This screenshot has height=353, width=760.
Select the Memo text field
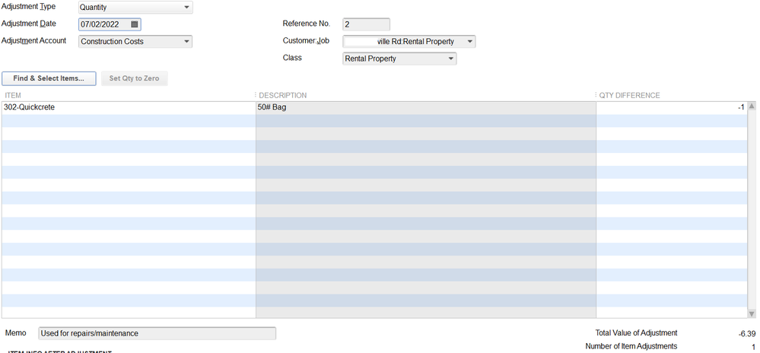[x=157, y=333]
